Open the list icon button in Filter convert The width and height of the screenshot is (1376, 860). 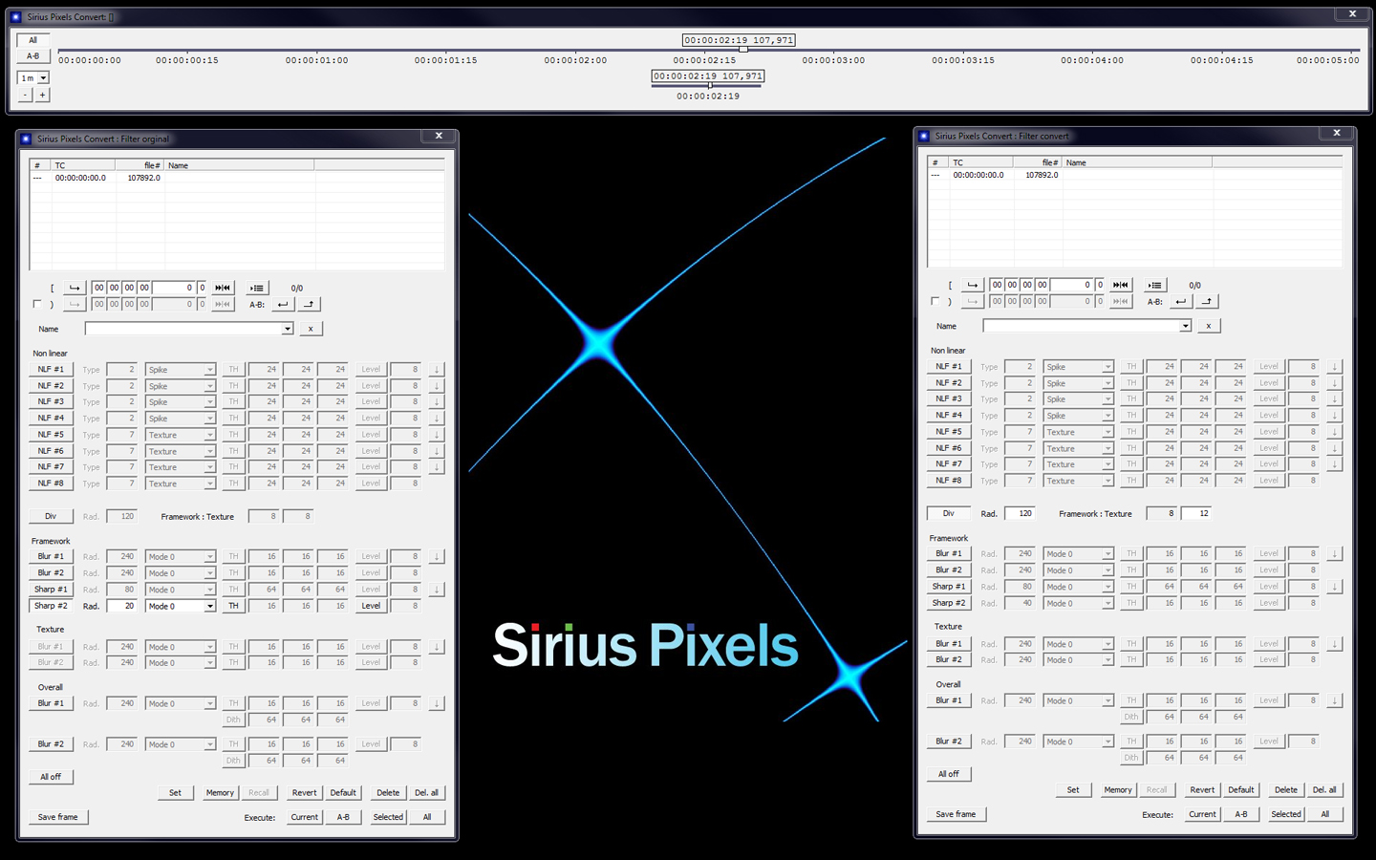point(1155,285)
